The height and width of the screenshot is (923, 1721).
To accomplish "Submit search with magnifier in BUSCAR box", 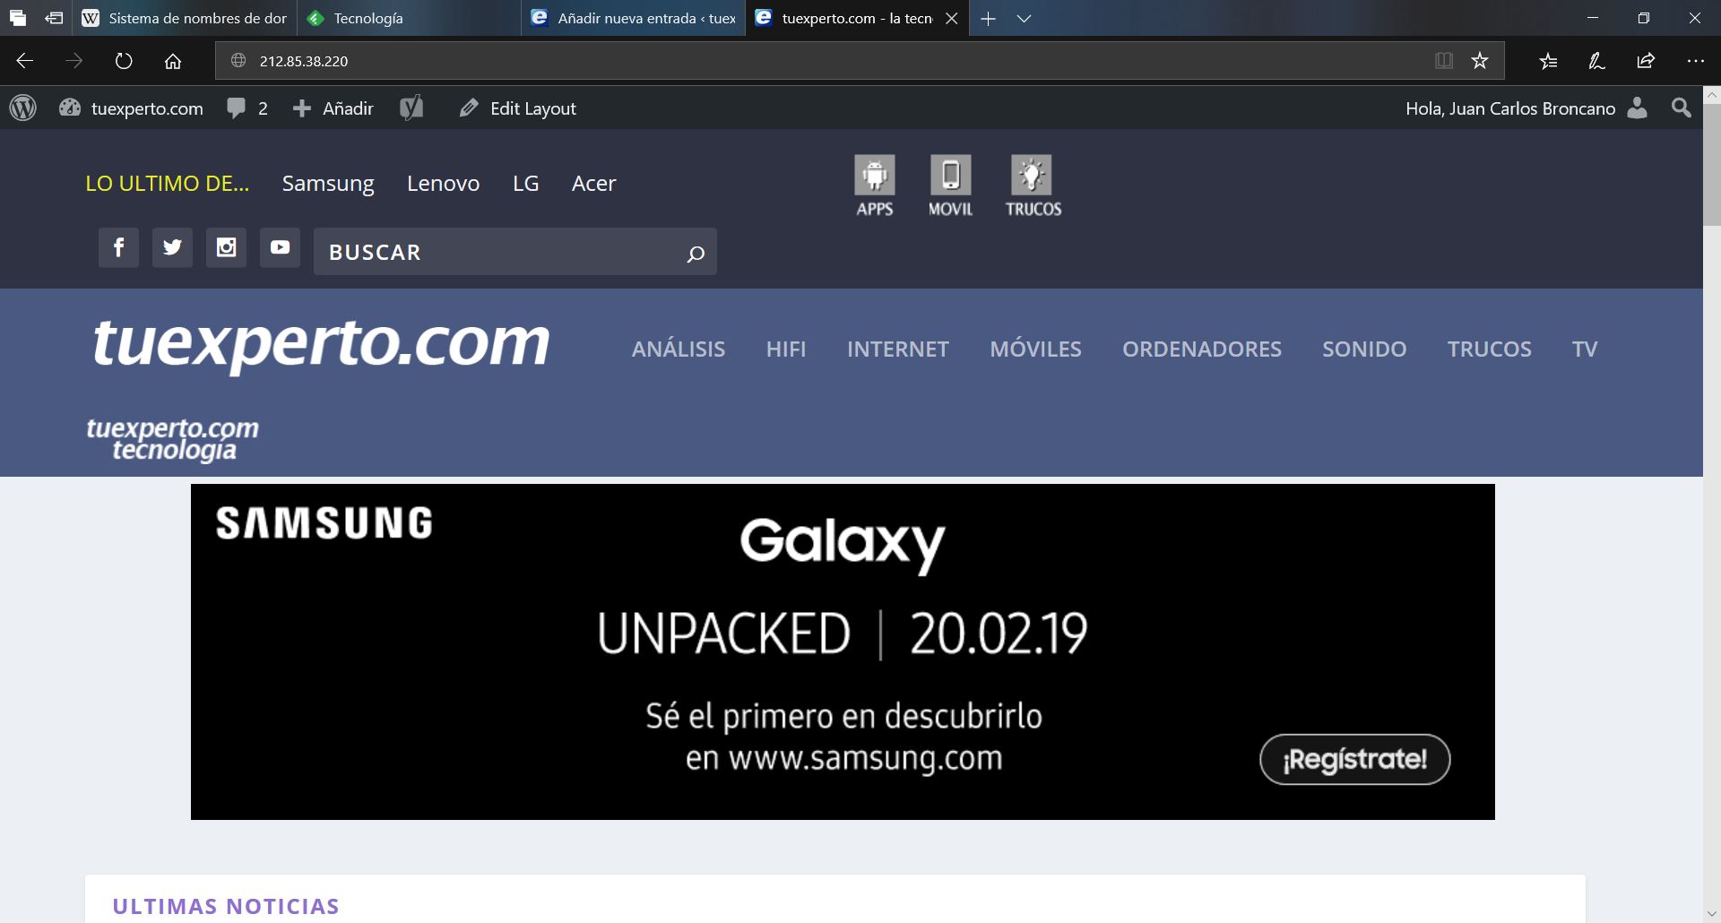I will click(x=696, y=254).
